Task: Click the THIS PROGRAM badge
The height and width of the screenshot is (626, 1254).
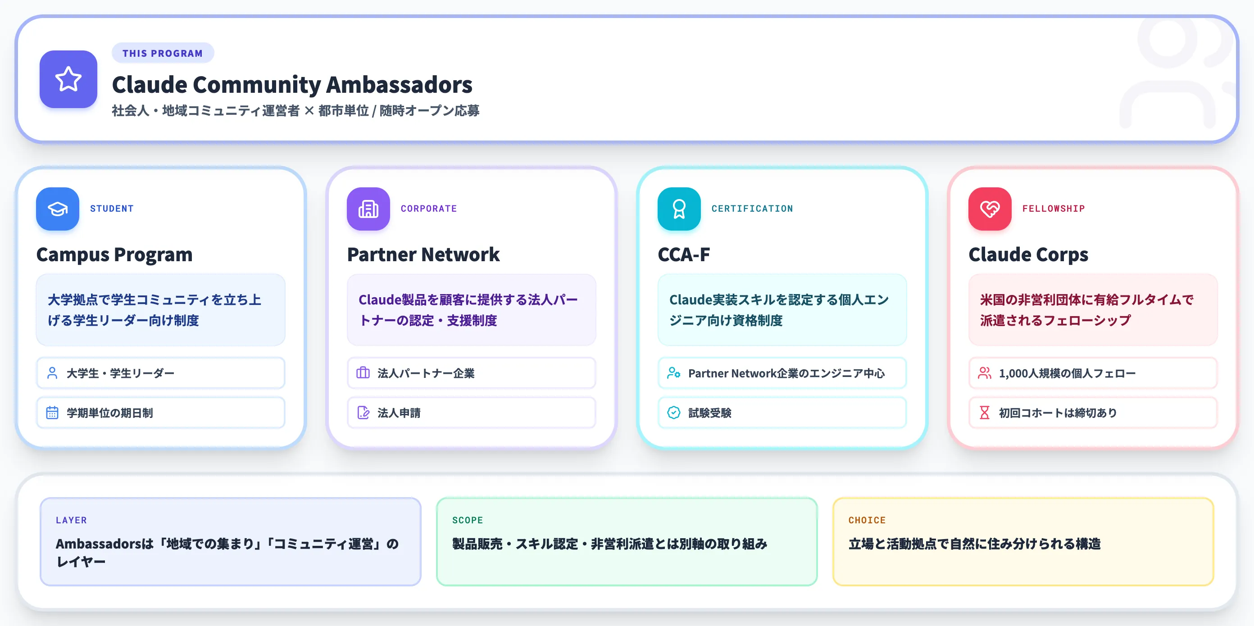Action: [163, 53]
